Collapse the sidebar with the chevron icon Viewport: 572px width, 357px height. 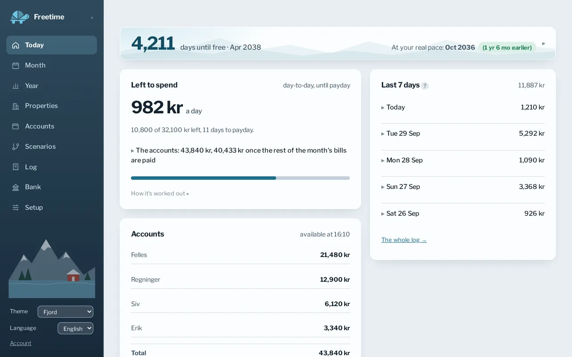point(92,18)
